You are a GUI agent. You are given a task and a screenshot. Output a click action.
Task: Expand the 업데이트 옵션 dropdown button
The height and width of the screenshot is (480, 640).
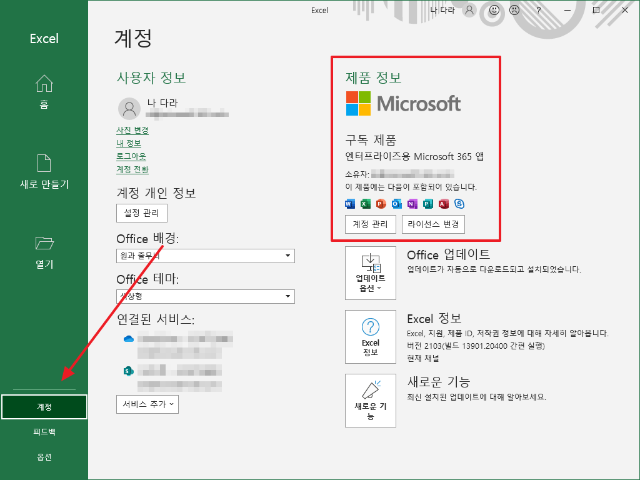(370, 273)
